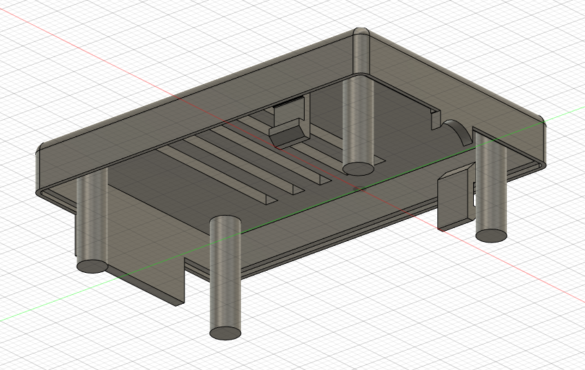Select the bottom end face of the front-most cylindrical post
The image size is (585, 370).
click(x=225, y=333)
